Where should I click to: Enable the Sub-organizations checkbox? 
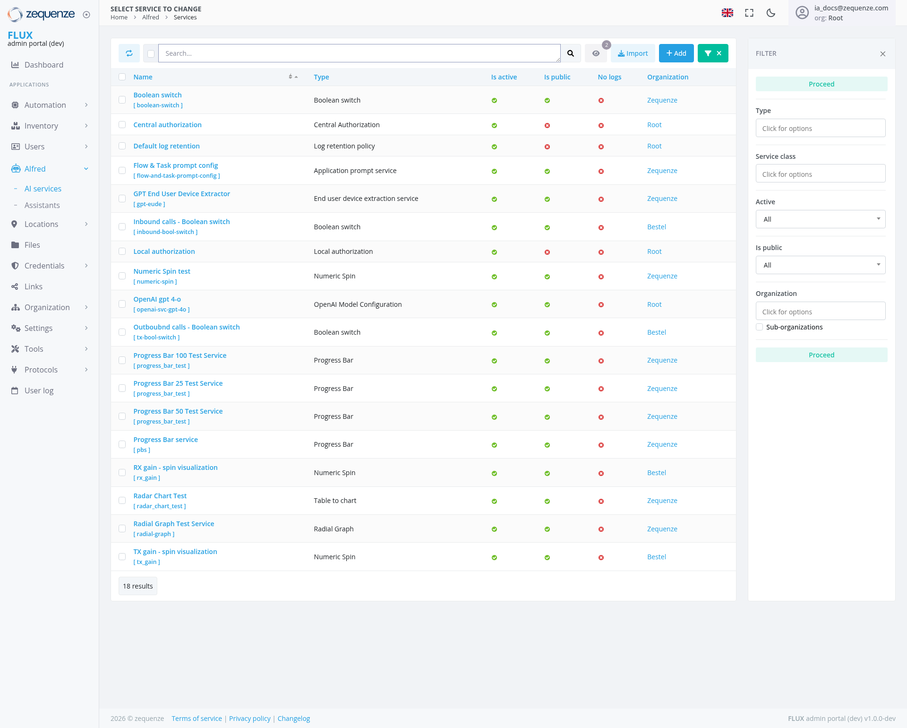click(759, 327)
